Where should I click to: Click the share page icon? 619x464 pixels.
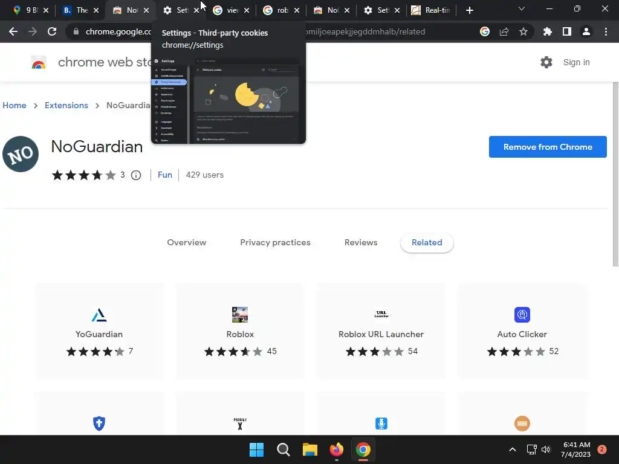point(504,31)
